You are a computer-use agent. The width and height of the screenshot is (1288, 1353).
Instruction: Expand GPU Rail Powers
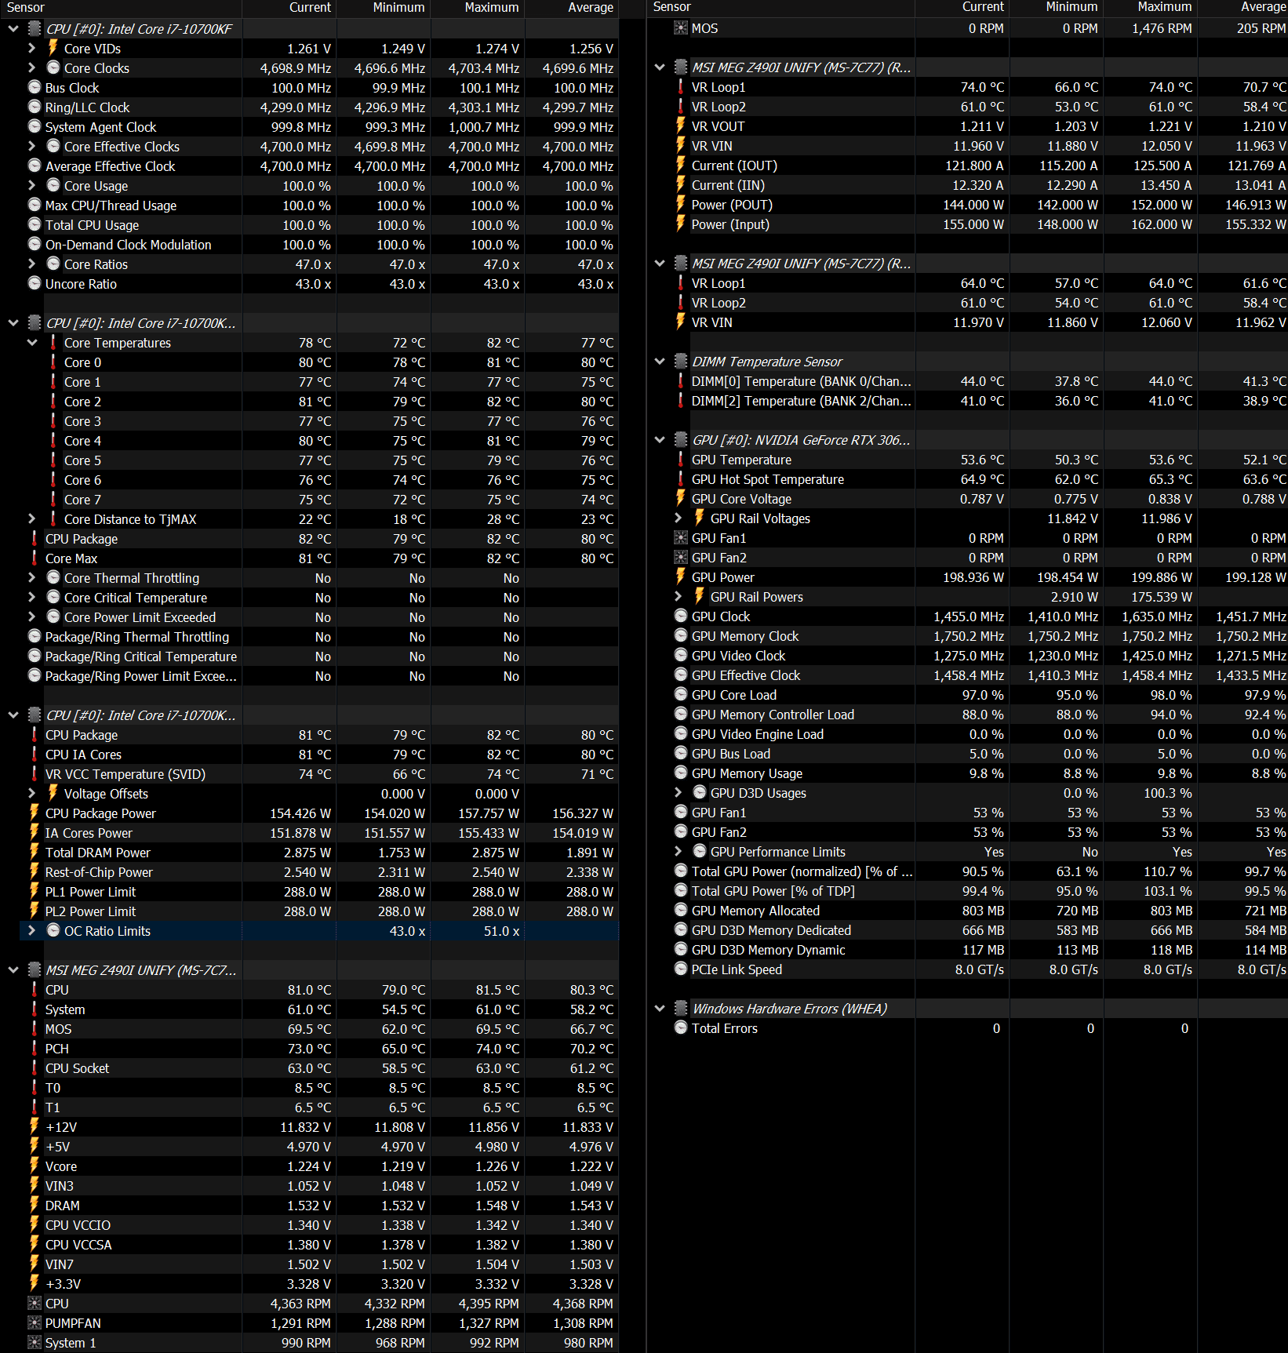[x=679, y=597]
